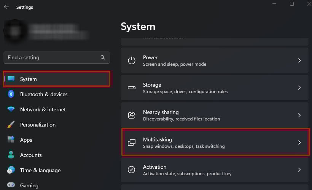312x190 pixels.
Task: Click the back arrow in Settings
Action: (x=6, y=7)
